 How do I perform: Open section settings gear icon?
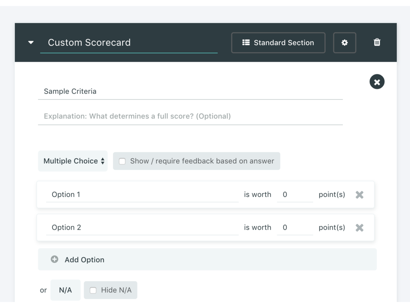[x=344, y=43]
